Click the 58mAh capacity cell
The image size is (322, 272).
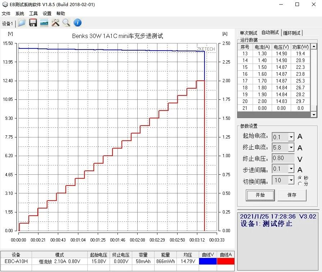143,261
